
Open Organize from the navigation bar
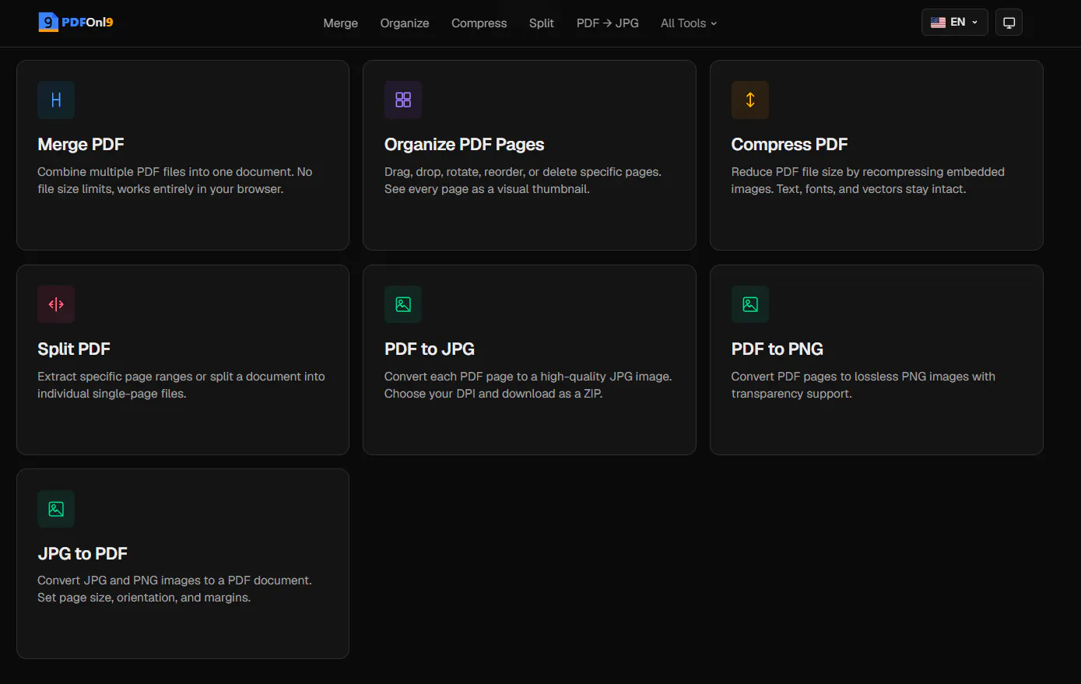tap(405, 23)
